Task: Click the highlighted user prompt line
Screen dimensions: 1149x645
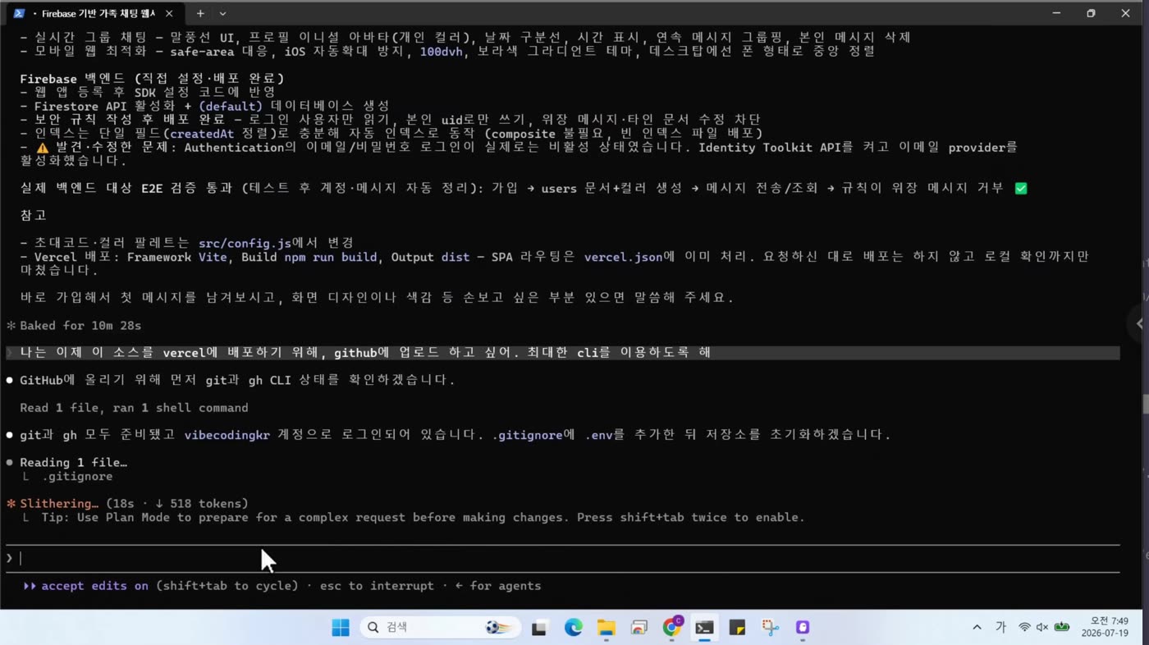Action: coord(562,352)
